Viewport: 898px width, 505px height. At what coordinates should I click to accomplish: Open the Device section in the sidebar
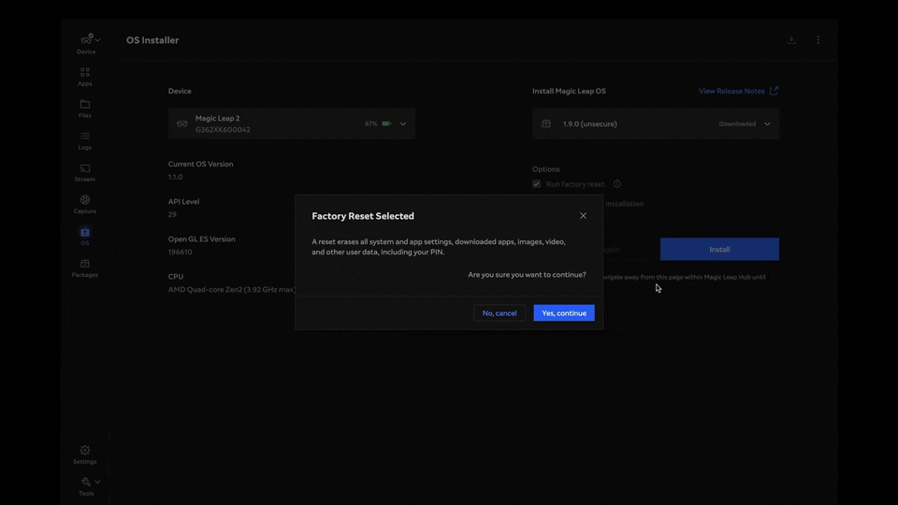point(86,44)
